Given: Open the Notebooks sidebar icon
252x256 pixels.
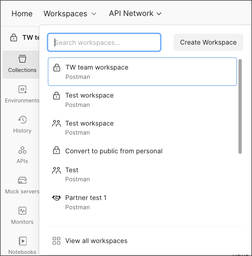Looking at the screenshot, I should click(22, 245).
